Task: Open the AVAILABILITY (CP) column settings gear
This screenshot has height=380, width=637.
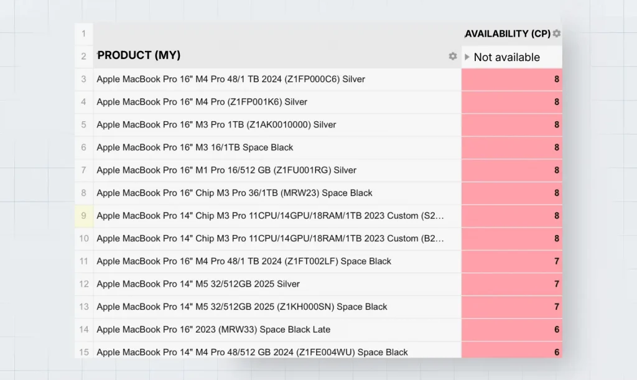Action: (556, 34)
